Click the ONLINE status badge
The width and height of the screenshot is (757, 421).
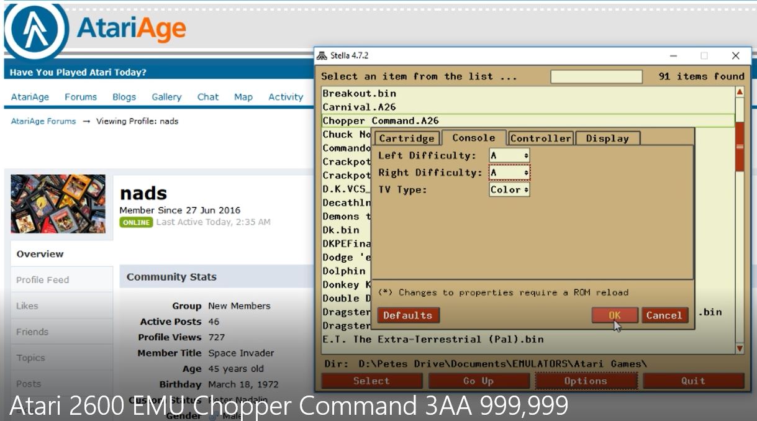(136, 222)
